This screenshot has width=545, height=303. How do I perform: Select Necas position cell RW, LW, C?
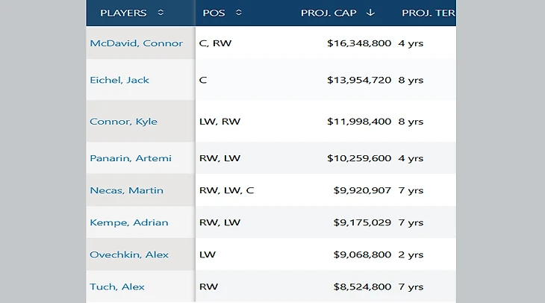(226, 190)
